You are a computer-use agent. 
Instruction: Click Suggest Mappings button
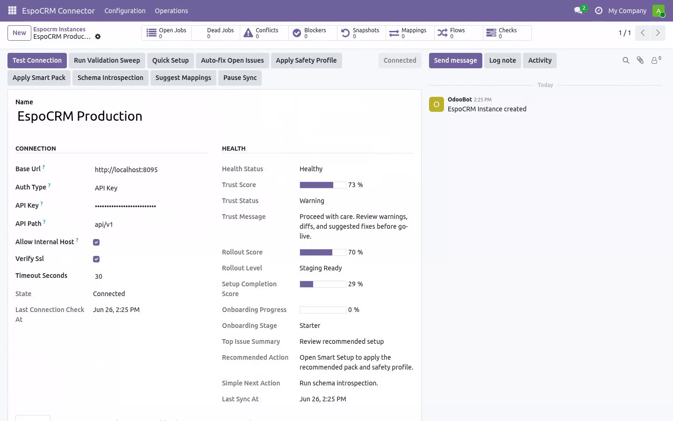pyautogui.click(x=183, y=78)
